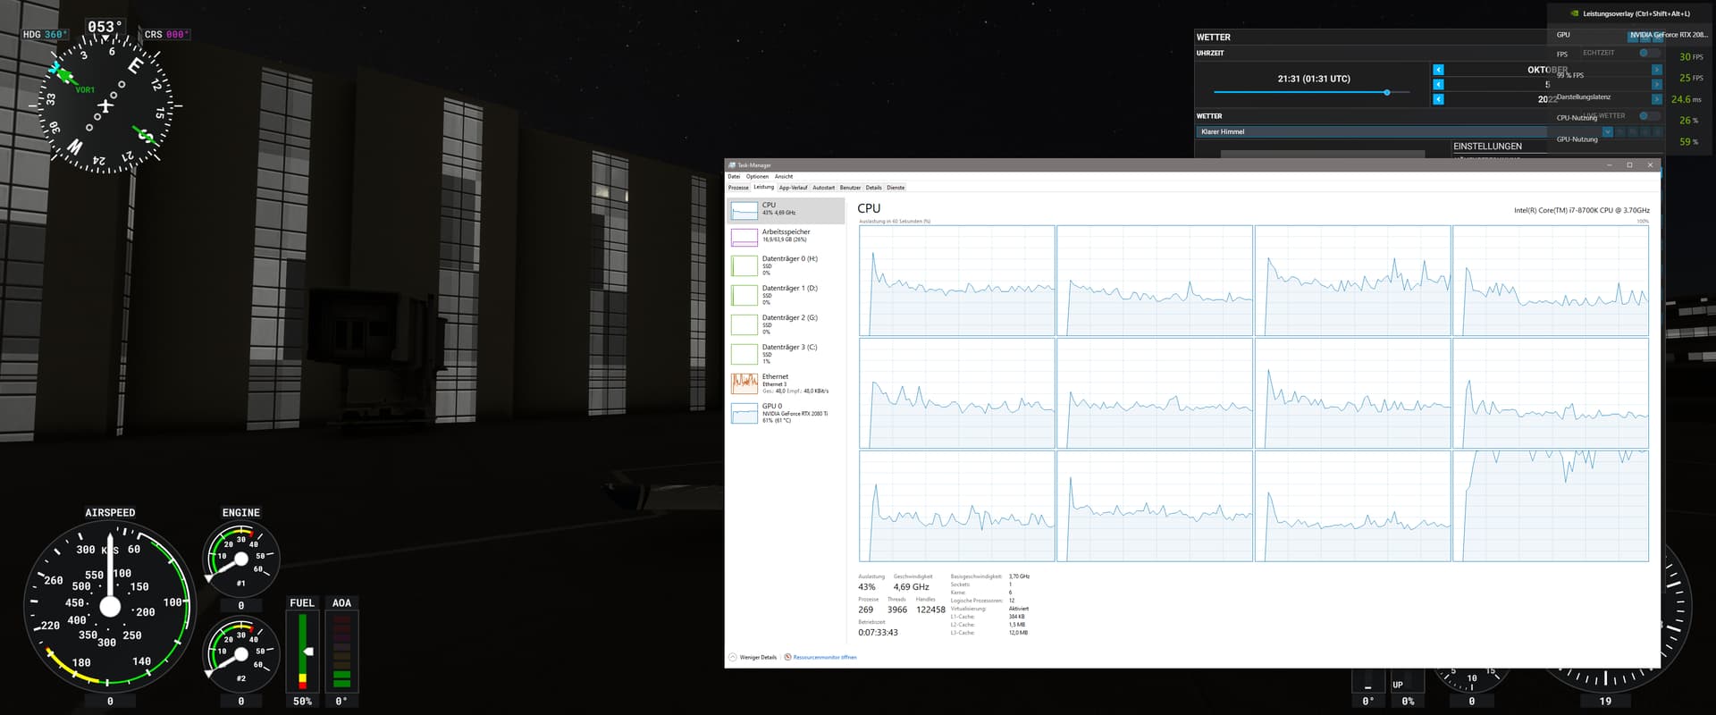
Task: Advance the month with right arrow on OKTOBER row
Action: tap(1656, 70)
